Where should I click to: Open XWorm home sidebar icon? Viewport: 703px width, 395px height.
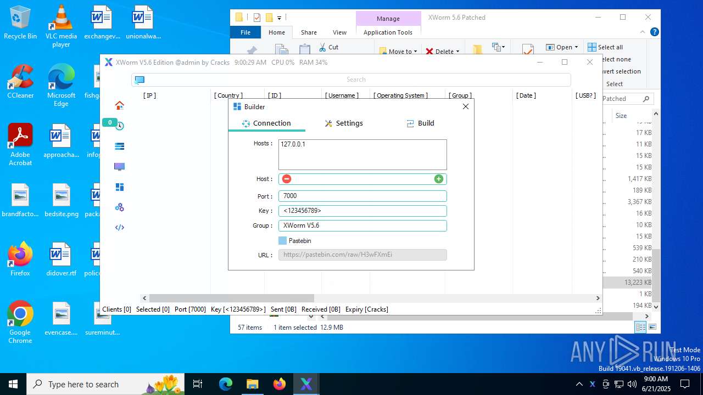(119, 105)
